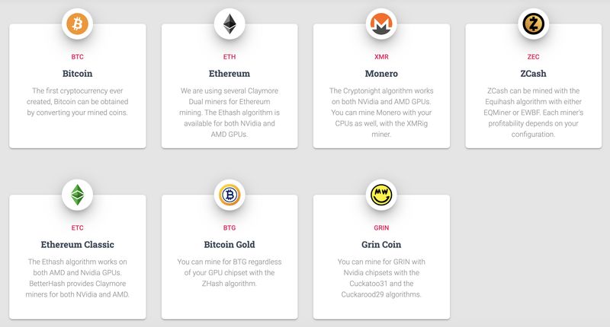Click the BTC ticker label
Viewport: 610px width, 327px height.
coord(77,56)
